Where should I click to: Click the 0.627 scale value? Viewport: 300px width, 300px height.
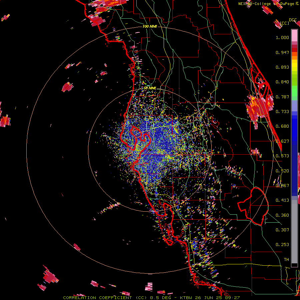coord(282,141)
